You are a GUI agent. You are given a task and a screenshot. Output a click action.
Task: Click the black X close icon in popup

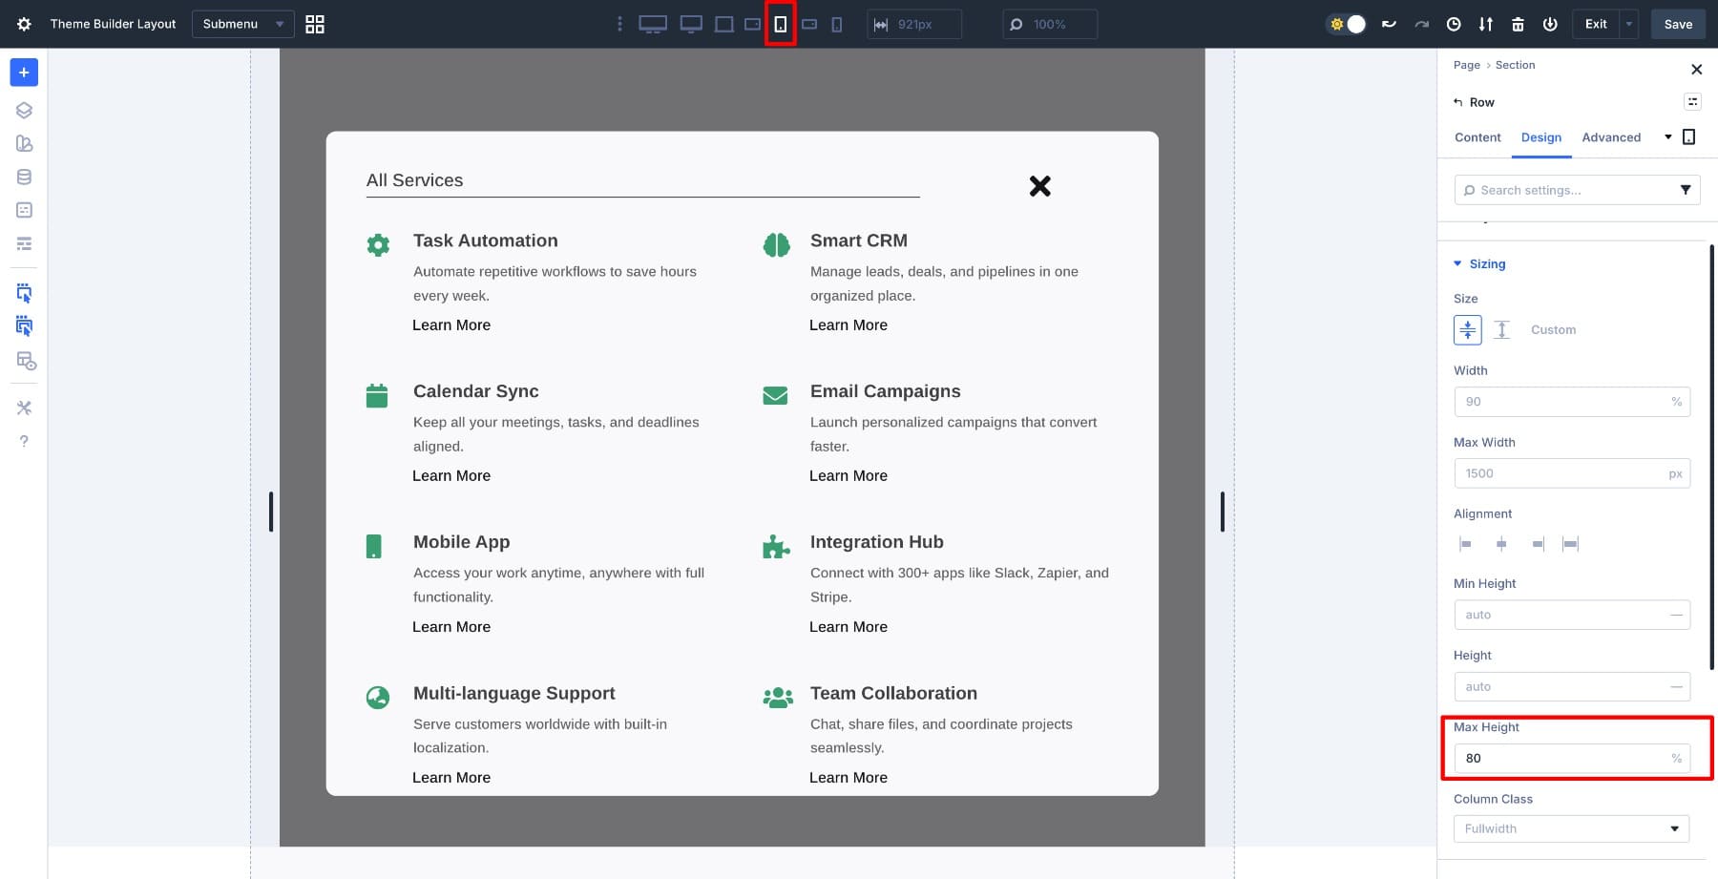(x=1039, y=186)
